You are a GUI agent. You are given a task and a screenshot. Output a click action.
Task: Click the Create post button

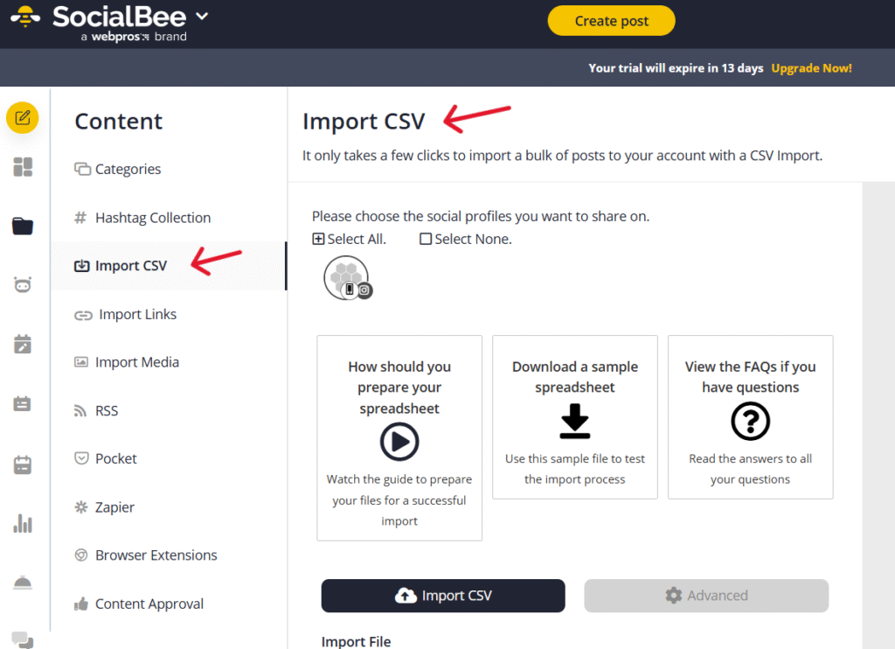coord(611,21)
